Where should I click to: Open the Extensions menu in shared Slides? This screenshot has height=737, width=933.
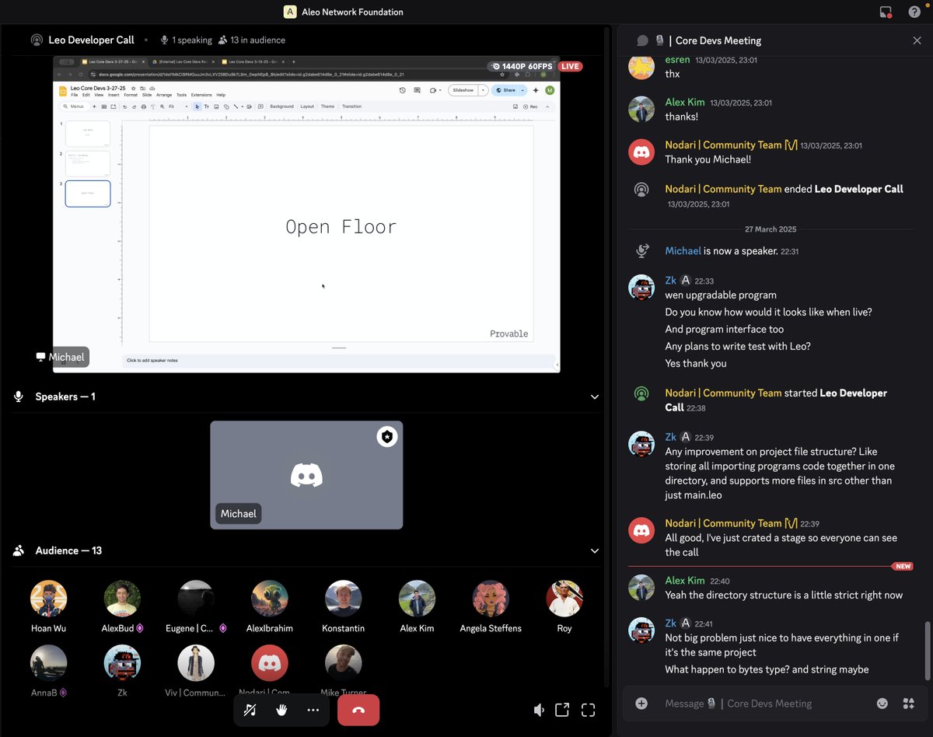(x=201, y=95)
